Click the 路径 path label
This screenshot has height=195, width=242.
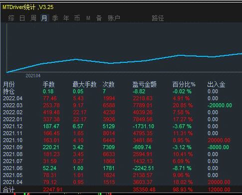tap(158, 18)
